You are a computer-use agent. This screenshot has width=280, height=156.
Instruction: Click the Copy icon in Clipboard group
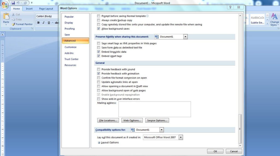click(x=13, y=19)
